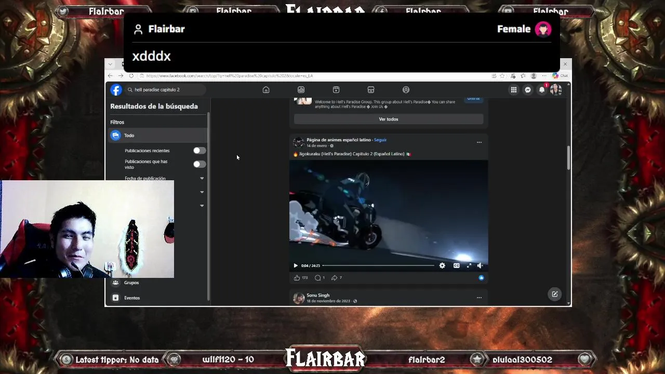
Task: Click the page vertical scrollbar
Action: 568,157
